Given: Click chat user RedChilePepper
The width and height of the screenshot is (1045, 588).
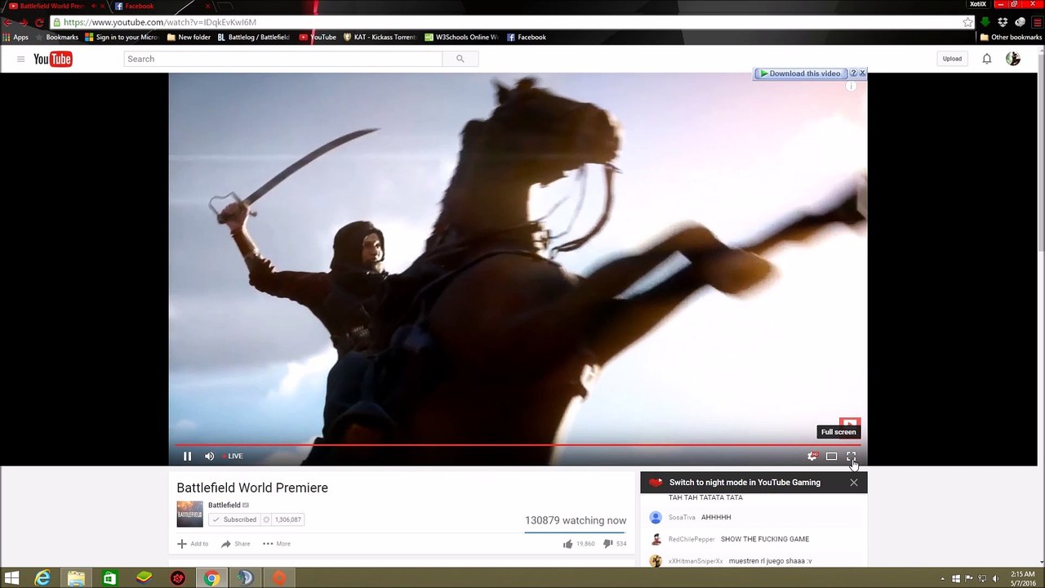Looking at the screenshot, I should coord(691,540).
